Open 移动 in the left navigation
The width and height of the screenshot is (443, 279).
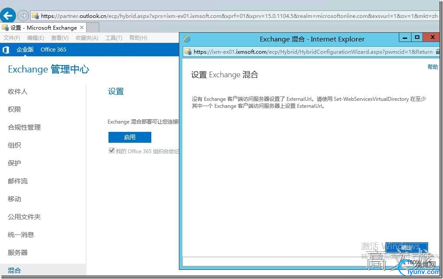[x=14, y=199]
